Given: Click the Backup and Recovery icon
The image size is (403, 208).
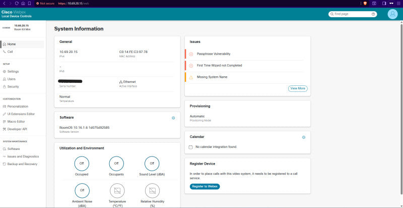Looking at the screenshot, I should [x=5, y=164].
